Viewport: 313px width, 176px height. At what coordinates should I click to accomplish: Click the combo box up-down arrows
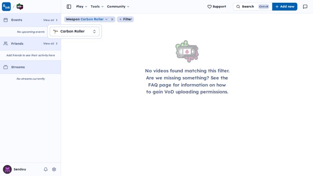point(94,32)
